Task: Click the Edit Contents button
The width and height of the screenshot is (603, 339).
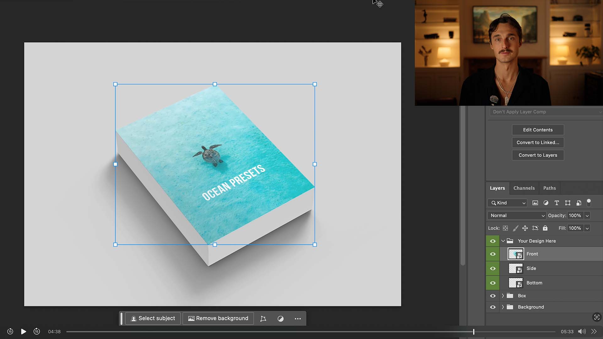Action: click(538, 130)
